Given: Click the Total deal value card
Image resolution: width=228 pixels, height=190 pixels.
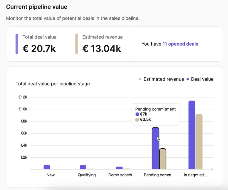Looking at the screenshot, I should point(36,44).
